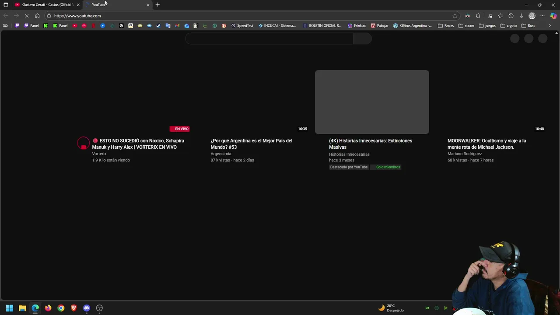Open File Explorer from the taskbar

(22, 308)
